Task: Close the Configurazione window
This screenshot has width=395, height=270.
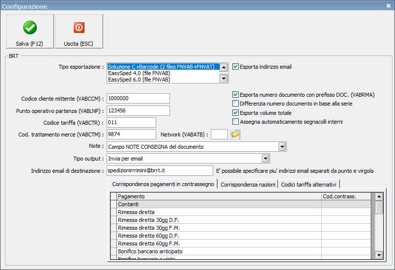Action: click(x=388, y=5)
